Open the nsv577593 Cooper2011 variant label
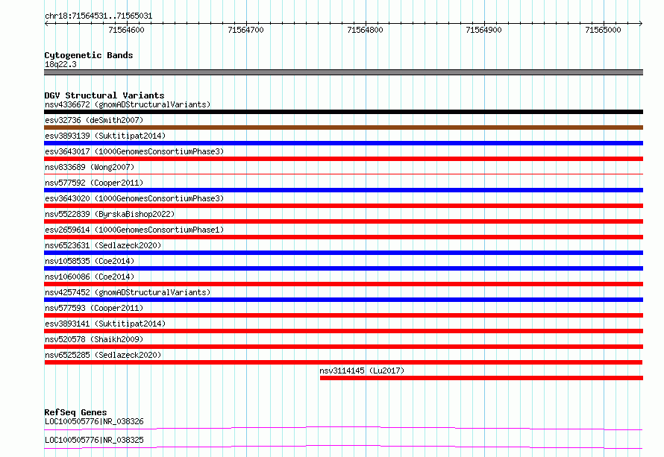This screenshot has width=664, height=457. pyautogui.click(x=94, y=308)
